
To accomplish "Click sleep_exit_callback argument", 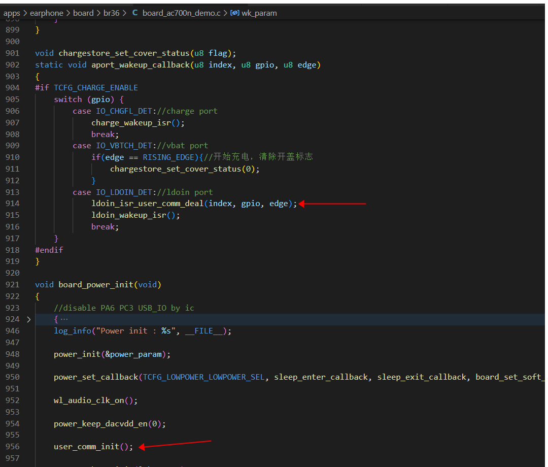I will point(422,377).
